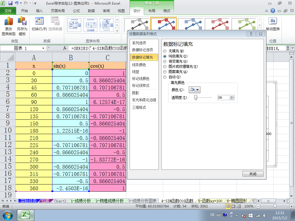Switch to sheet tab 5-函数xy=100
Viewport: 295px width, 221px height.
click(210, 201)
